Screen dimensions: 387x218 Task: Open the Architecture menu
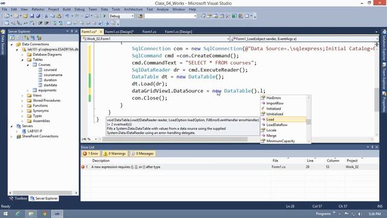(133, 9)
